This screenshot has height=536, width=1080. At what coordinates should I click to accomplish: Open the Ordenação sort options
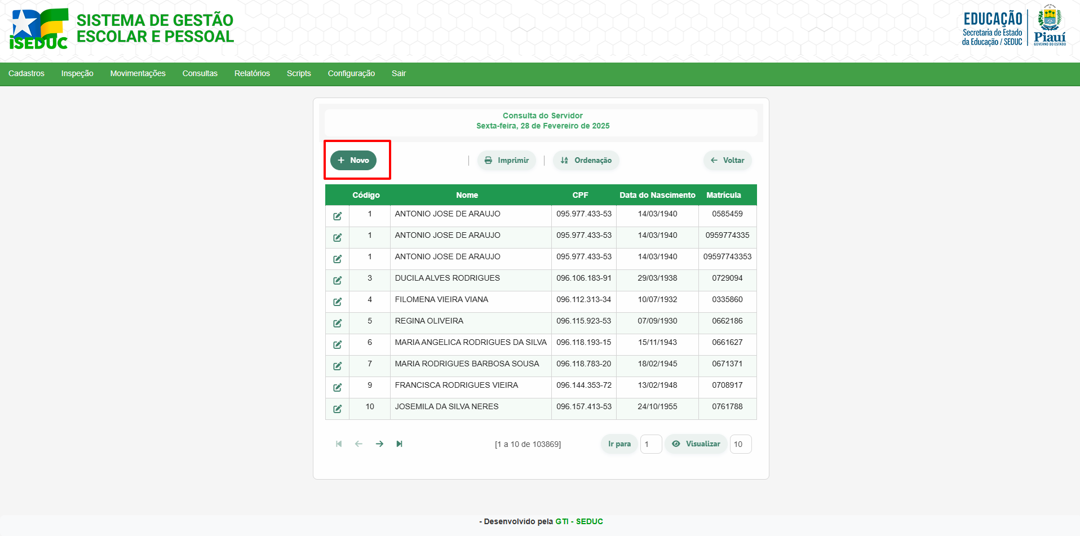[x=586, y=161]
